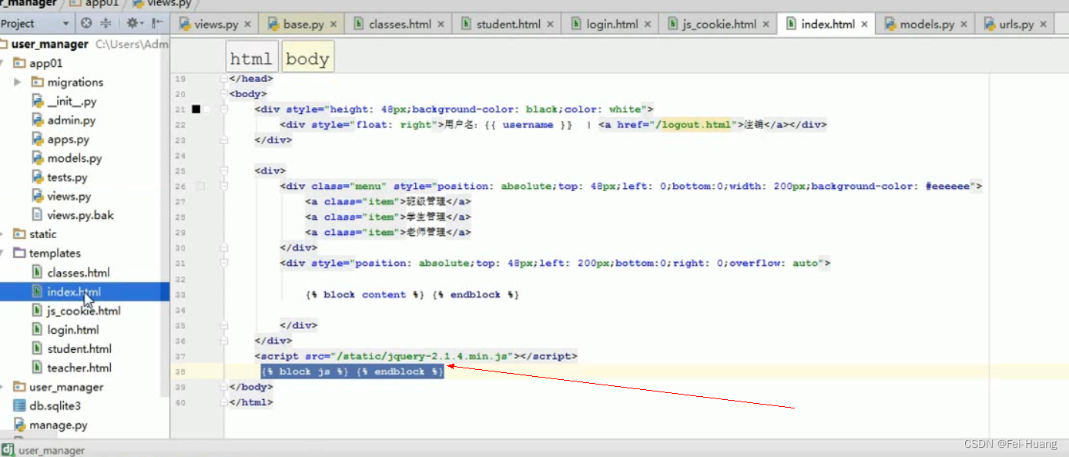The image size is (1069, 457).
Task: Select the migrations folder
Action: point(75,82)
